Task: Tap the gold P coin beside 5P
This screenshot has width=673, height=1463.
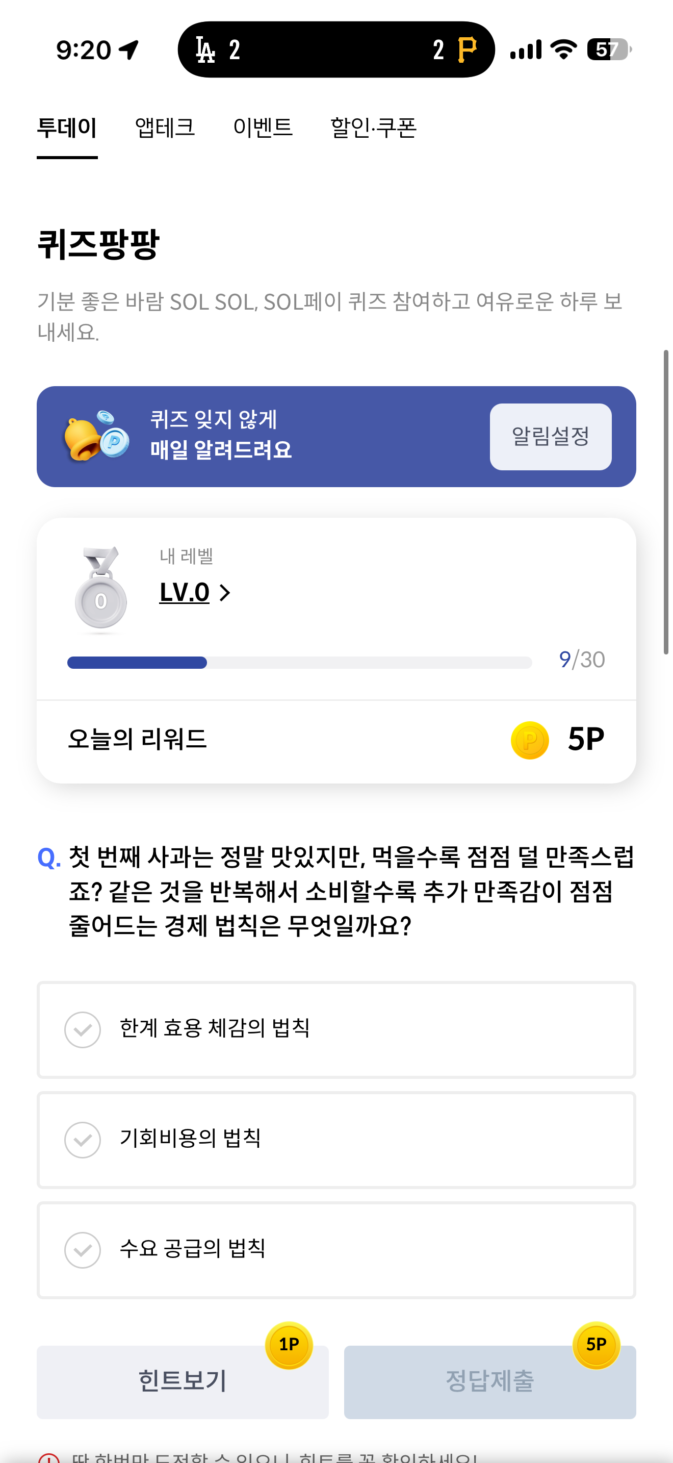Action: [x=529, y=740]
